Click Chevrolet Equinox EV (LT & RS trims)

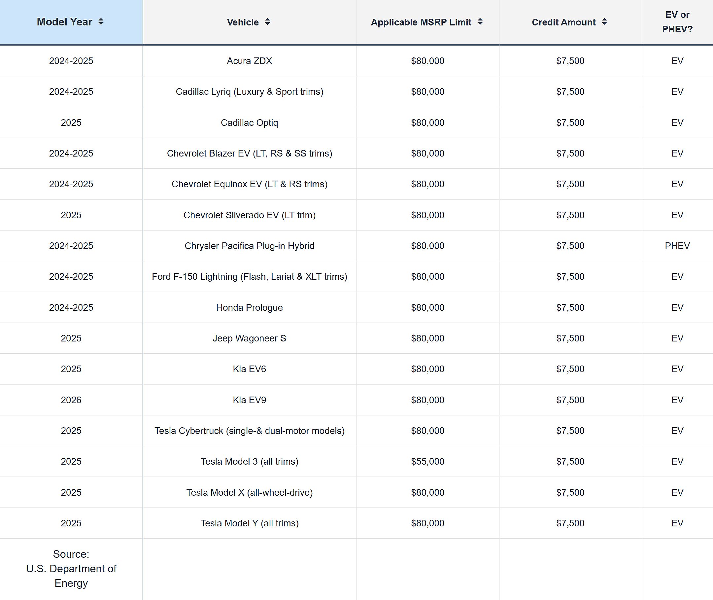pyautogui.click(x=250, y=184)
